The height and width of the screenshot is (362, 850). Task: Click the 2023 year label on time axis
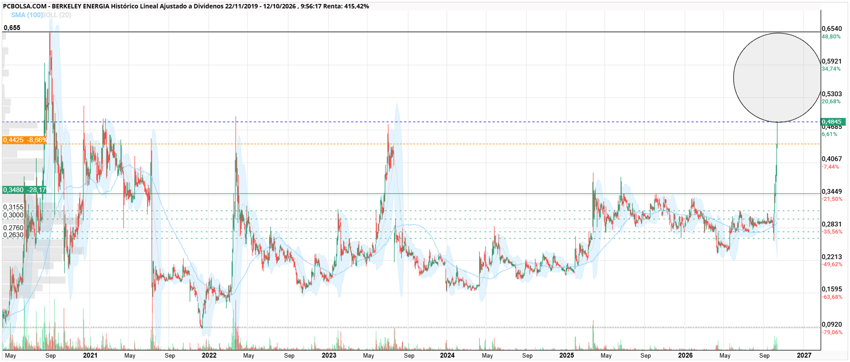(x=329, y=355)
